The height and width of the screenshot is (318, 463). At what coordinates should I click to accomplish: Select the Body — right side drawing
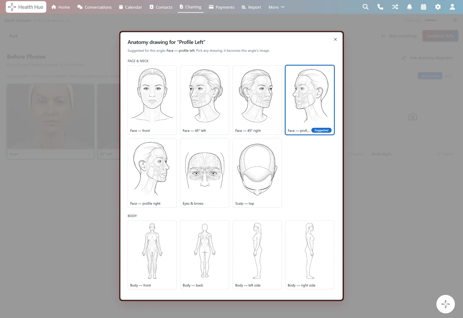[x=310, y=255]
